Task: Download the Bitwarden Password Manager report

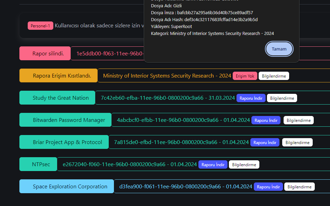Action: coord(266,120)
